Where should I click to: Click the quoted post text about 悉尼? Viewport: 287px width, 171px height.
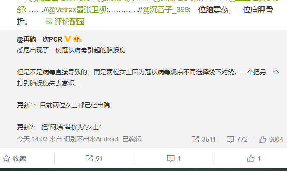72,50
